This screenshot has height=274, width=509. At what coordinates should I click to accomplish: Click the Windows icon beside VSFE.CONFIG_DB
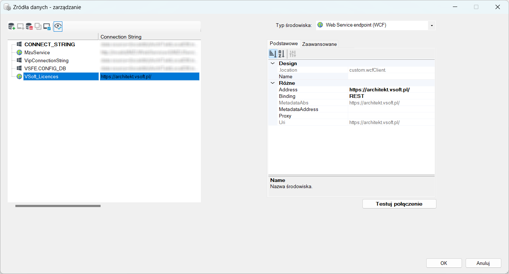pos(19,68)
